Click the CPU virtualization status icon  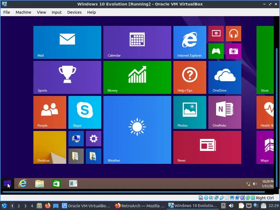[x=242, y=198]
